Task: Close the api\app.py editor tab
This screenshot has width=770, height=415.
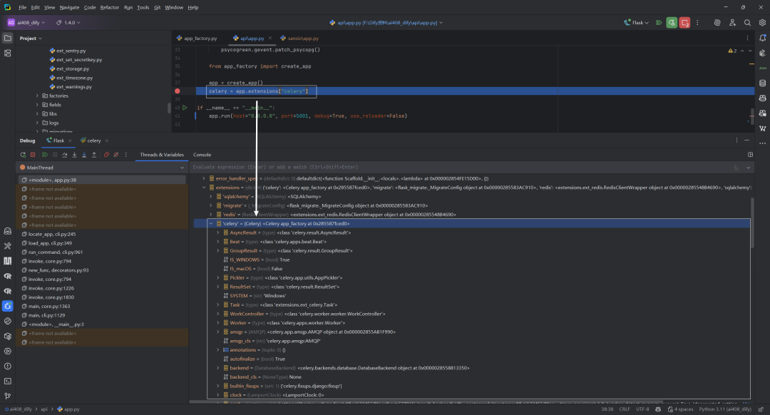Action: click(270, 39)
